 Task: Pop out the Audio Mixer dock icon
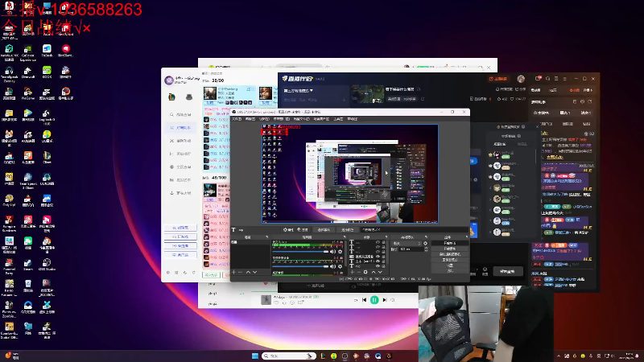(345, 237)
